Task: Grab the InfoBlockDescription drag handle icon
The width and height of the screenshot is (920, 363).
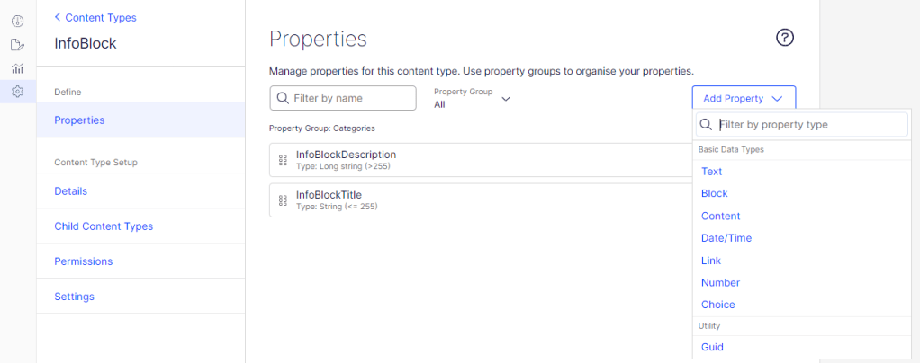Action: point(283,160)
